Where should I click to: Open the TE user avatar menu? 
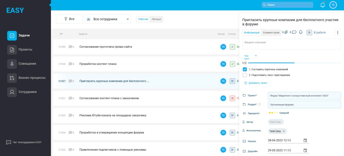[x=333, y=5]
